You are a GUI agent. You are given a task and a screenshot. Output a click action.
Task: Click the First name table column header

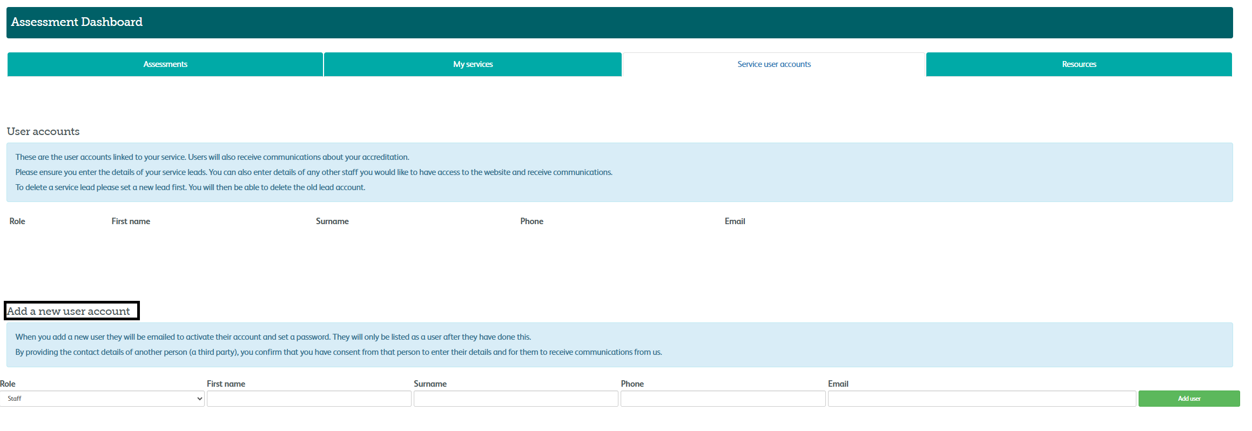pos(131,221)
